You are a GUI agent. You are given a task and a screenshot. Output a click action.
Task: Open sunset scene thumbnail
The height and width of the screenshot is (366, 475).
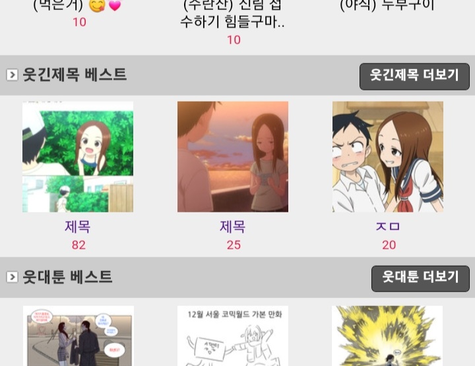click(233, 157)
